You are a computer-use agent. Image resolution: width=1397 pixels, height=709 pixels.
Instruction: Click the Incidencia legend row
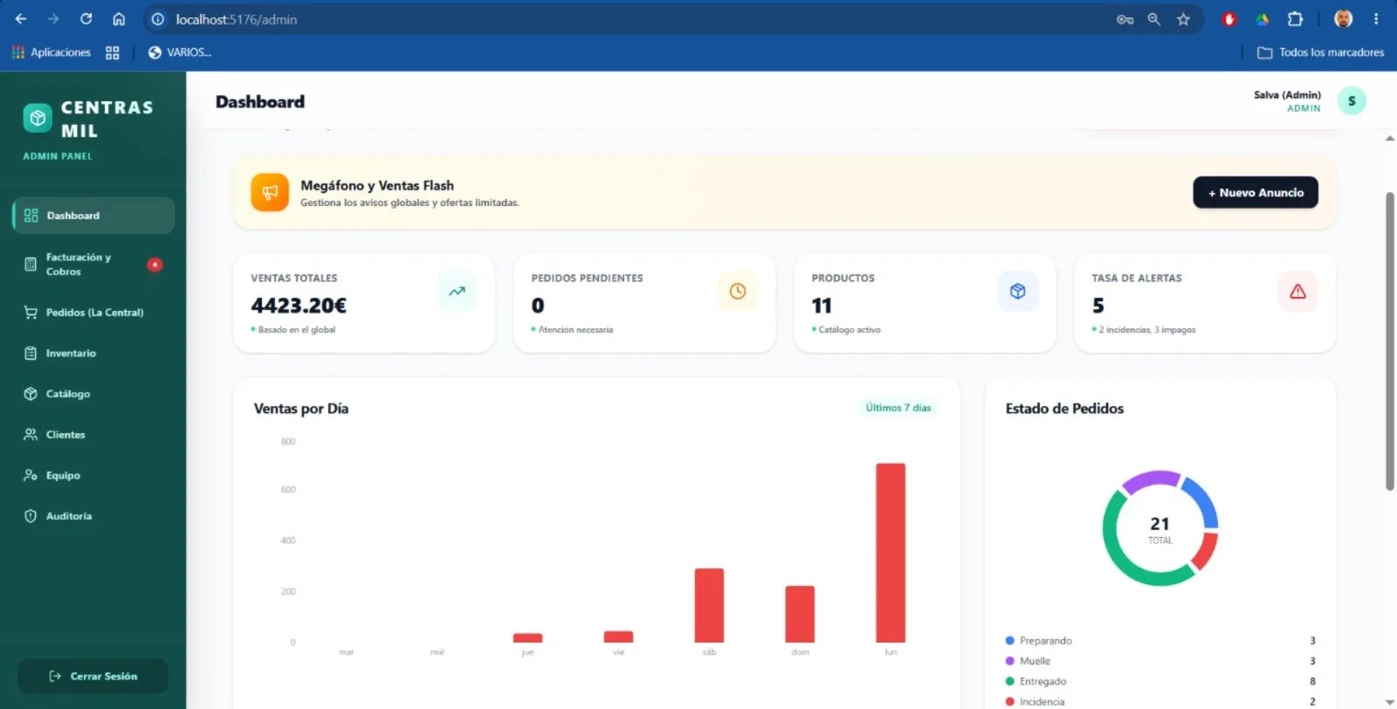click(1160, 701)
